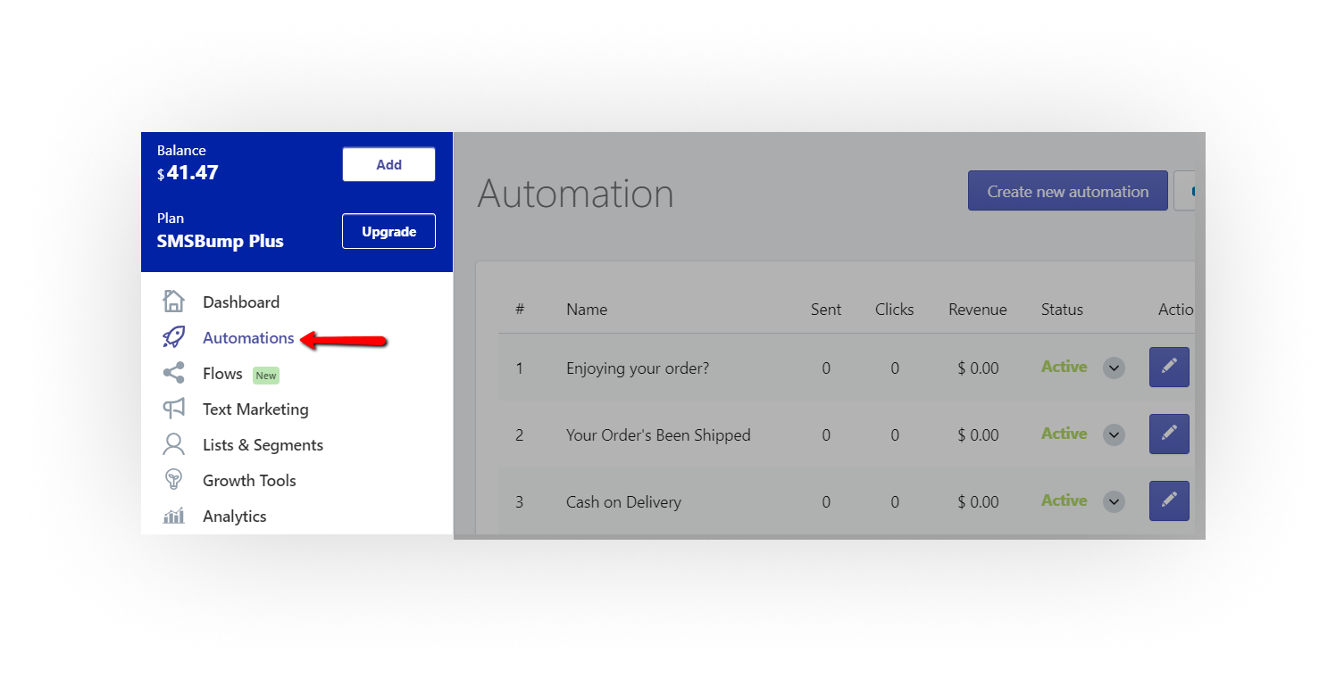This screenshot has width=1336, height=678.
Task: Click the 'Your Order's Been Shipped' name
Action: (658, 434)
